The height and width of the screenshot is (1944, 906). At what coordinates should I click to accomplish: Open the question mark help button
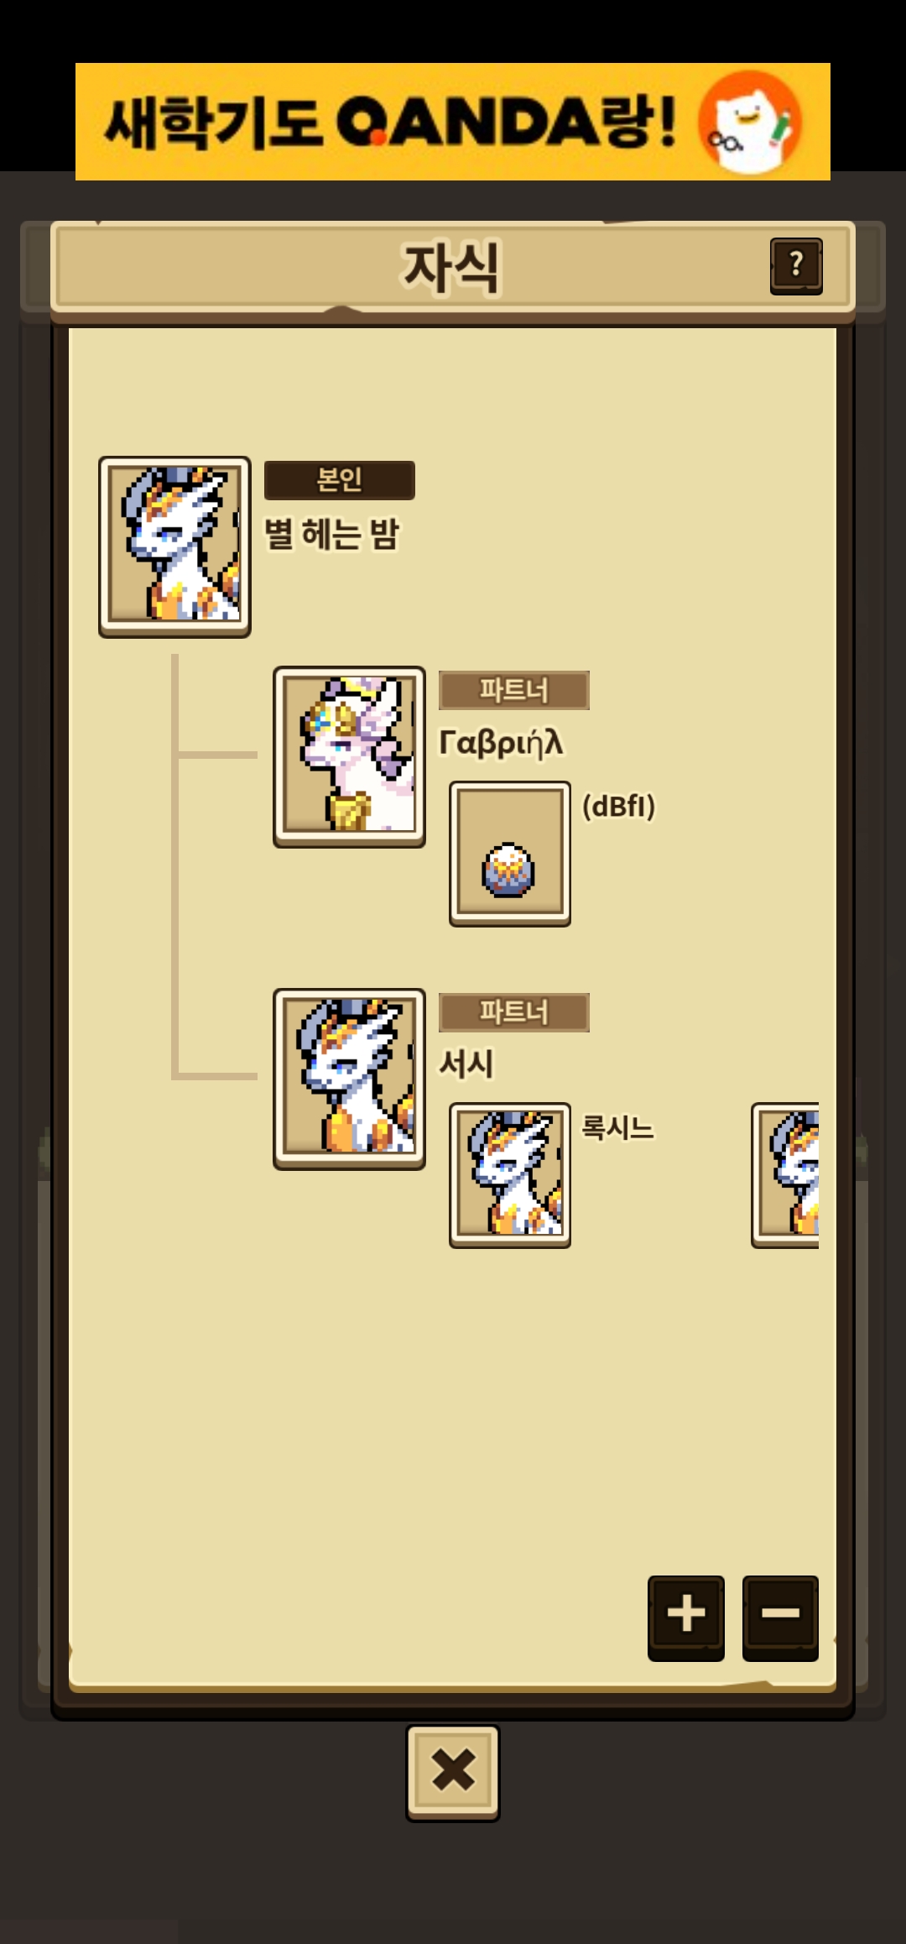[796, 266]
